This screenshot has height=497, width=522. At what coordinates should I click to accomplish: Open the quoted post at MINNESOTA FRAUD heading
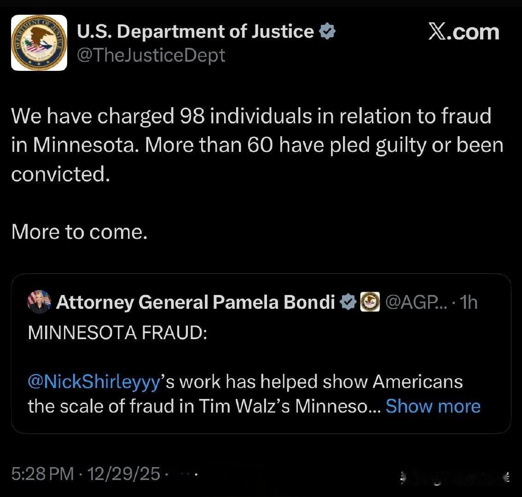[x=118, y=332]
